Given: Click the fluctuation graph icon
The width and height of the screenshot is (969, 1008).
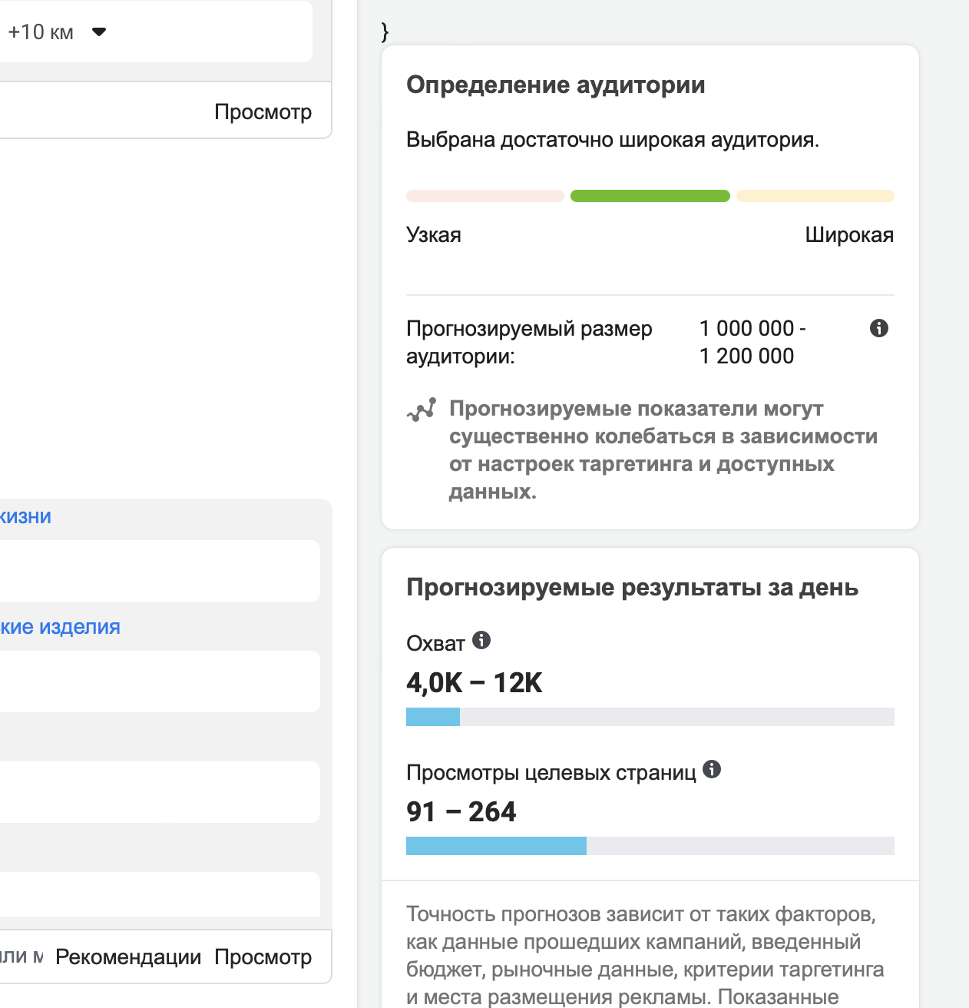Looking at the screenshot, I should pyautogui.click(x=422, y=409).
